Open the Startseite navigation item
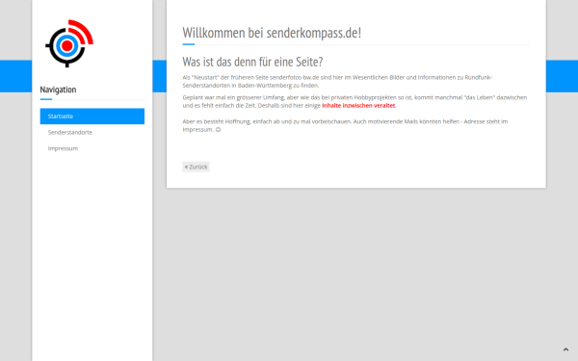This screenshot has width=578, height=361. tap(92, 116)
